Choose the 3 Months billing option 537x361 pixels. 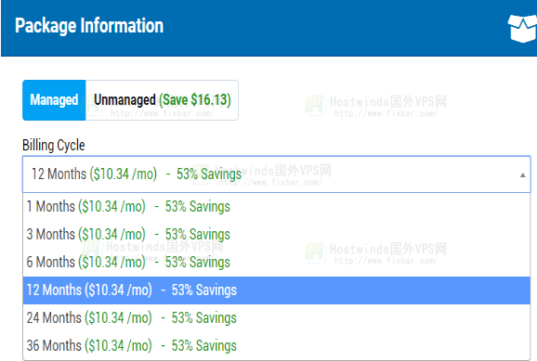tap(276, 235)
